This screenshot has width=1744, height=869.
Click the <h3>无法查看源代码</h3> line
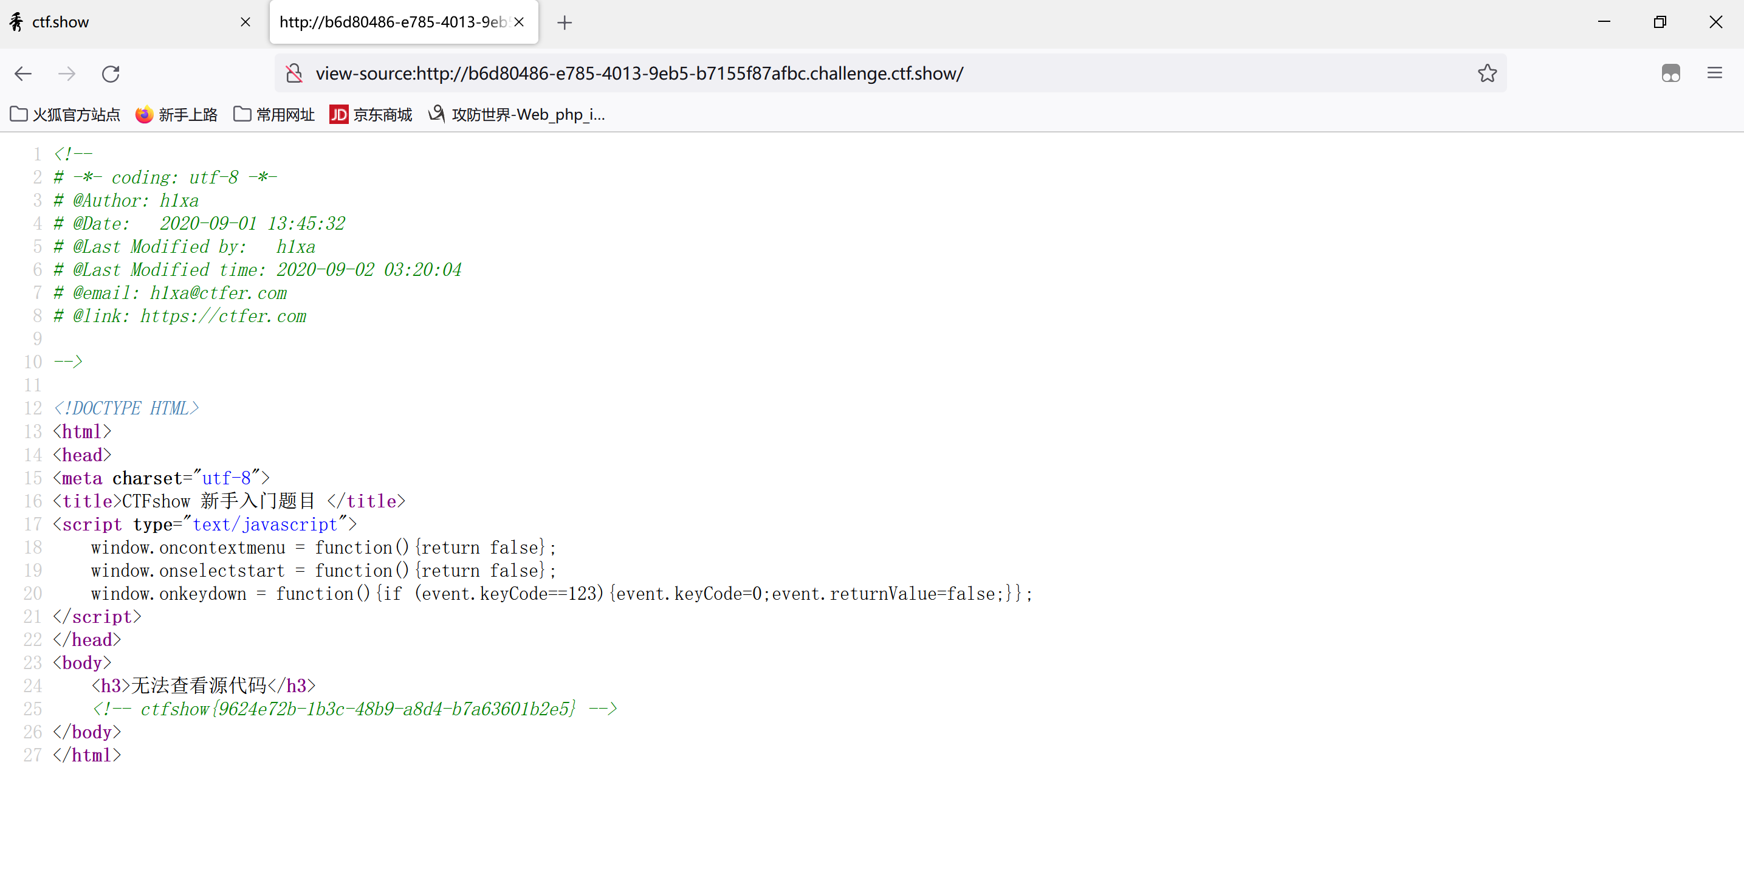click(x=204, y=685)
